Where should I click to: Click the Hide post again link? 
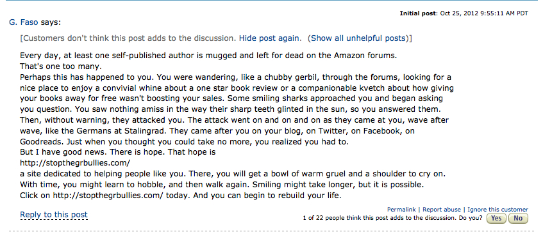[x=269, y=38]
